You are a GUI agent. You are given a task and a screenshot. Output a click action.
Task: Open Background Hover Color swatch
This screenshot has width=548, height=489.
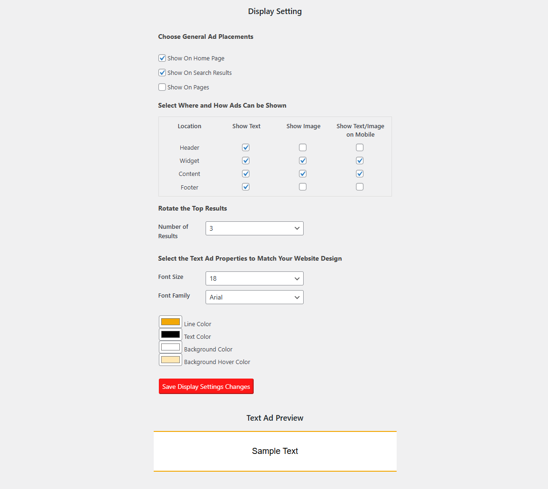click(x=171, y=359)
